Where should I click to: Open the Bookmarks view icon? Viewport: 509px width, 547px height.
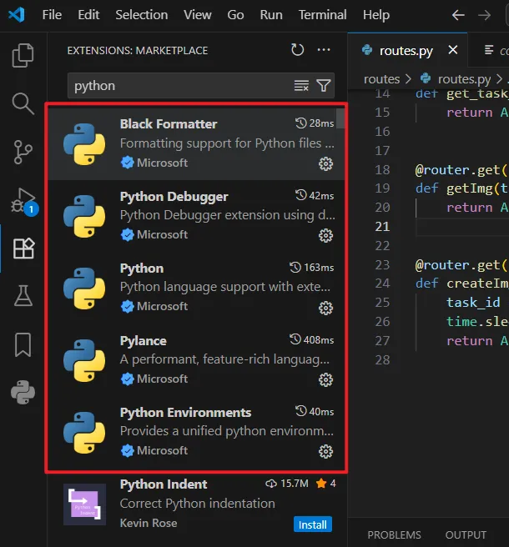(x=23, y=344)
